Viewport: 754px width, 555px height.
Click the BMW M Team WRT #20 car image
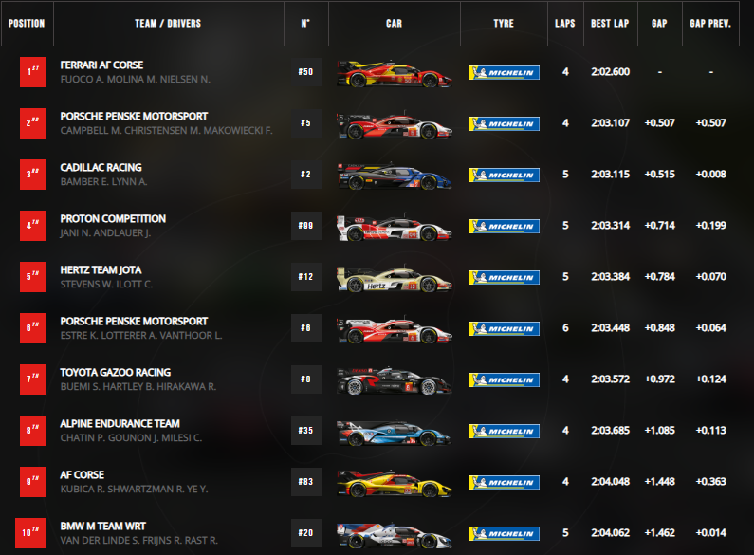[x=394, y=535]
